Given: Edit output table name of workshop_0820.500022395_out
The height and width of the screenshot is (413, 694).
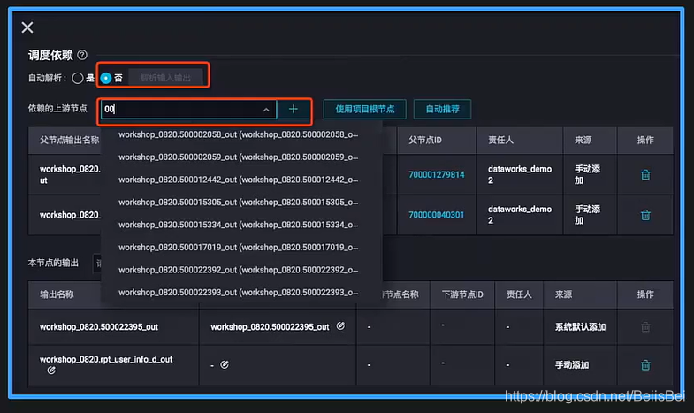Looking at the screenshot, I should (340, 326).
